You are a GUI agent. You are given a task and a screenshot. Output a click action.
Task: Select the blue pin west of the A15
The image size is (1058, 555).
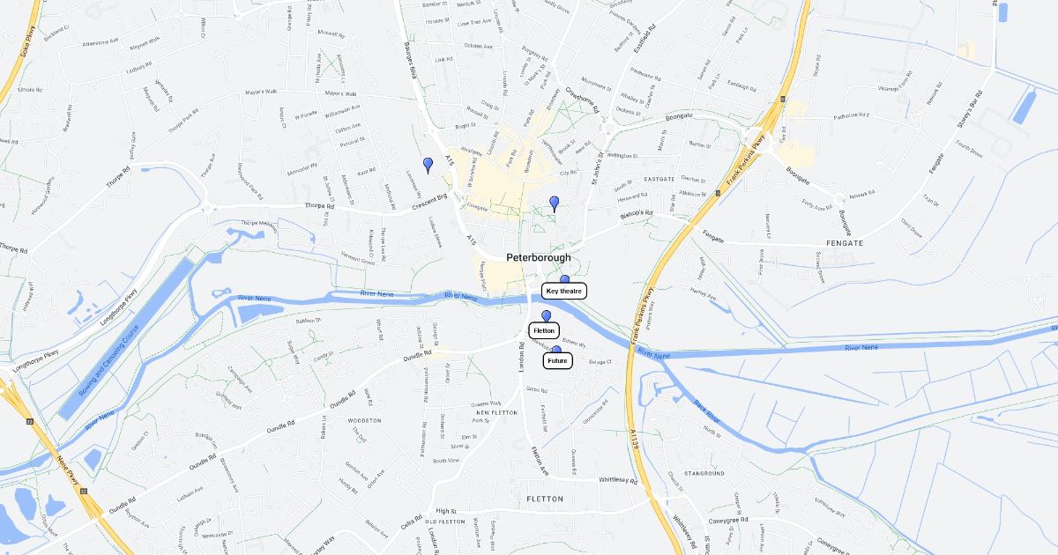click(x=428, y=164)
